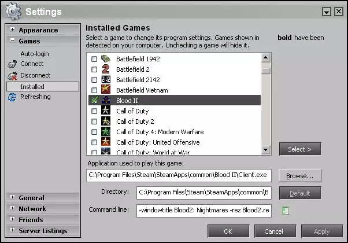The height and width of the screenshot is (243, 348).
Task: Select Call of Duty: United Offensive name
Action: [x=158, y=142]
